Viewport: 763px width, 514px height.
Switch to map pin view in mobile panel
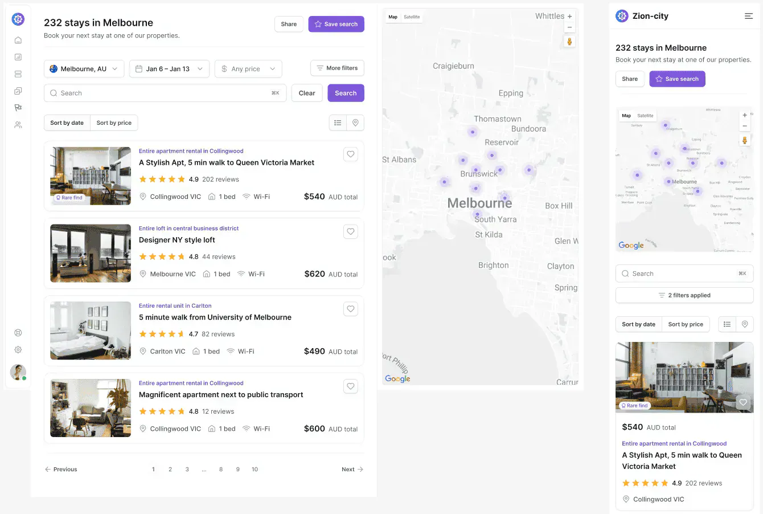point(745,324)
